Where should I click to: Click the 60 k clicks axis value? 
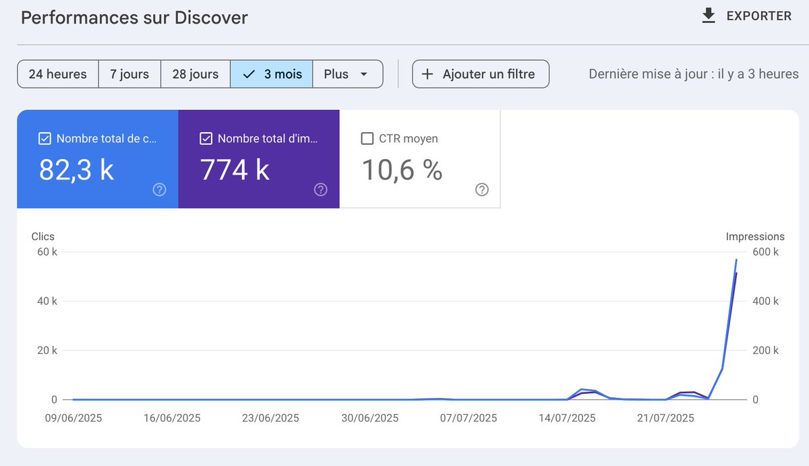[47, 252]
